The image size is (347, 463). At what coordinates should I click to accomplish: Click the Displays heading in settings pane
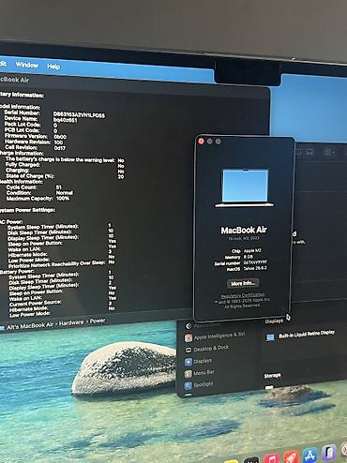pos(274,321)
